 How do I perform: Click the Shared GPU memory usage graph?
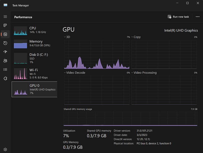pyautogui.click(x=130, y=118)
